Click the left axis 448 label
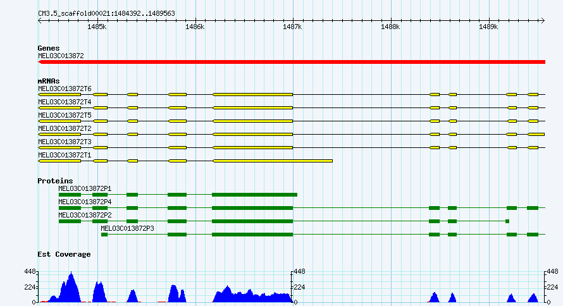Image resolution: width=563 pixels, height=306 pixels. pyautogui.click(x=30, y=272)
